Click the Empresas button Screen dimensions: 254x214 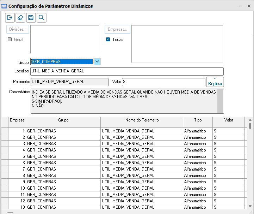click(117, 29)
